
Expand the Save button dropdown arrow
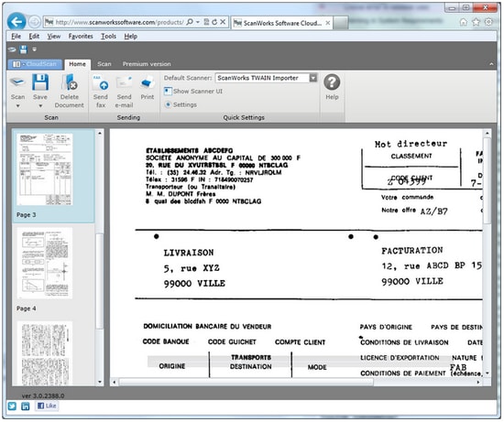point(40,105)
